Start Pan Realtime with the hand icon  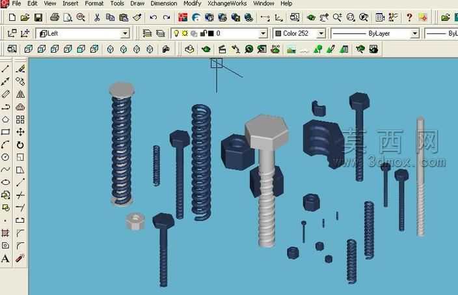point(324,18)
